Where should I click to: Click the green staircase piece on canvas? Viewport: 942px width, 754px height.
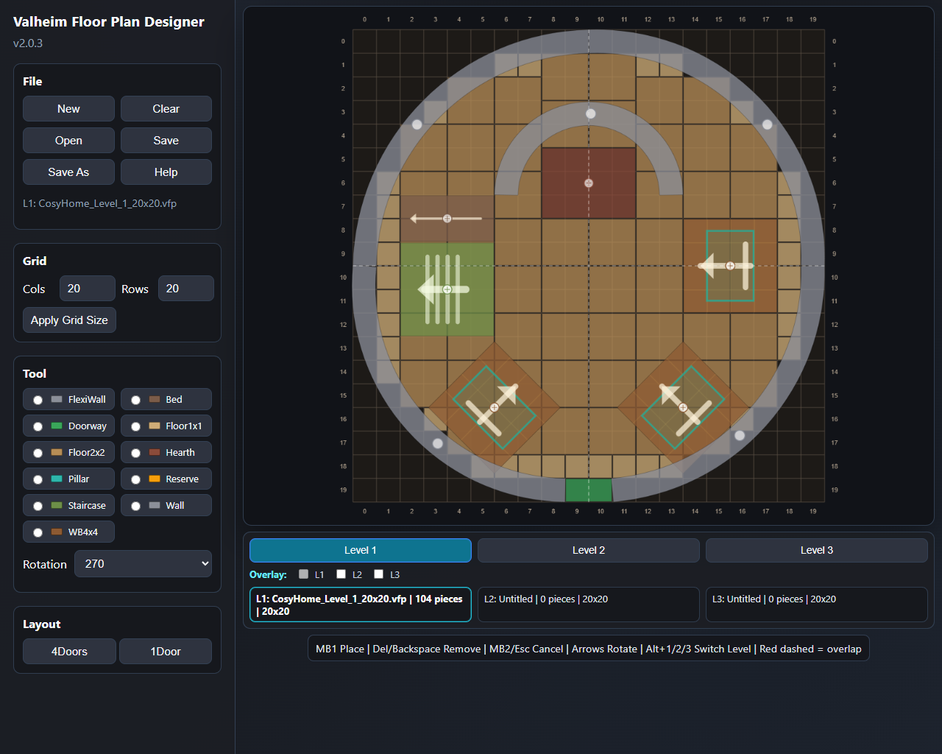(x=447, y=289)
